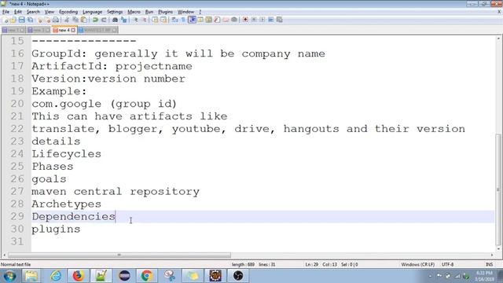Open Find with the binoculars icon

tap(115, 20)
